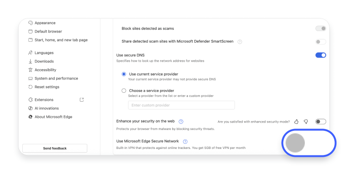The width and height of the screenshot is (348, 174).
Task: Turn off Use secure DNS toggle
Action: coord(321,55)
